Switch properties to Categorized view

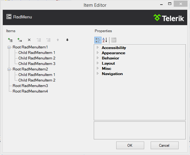(98, 40)
